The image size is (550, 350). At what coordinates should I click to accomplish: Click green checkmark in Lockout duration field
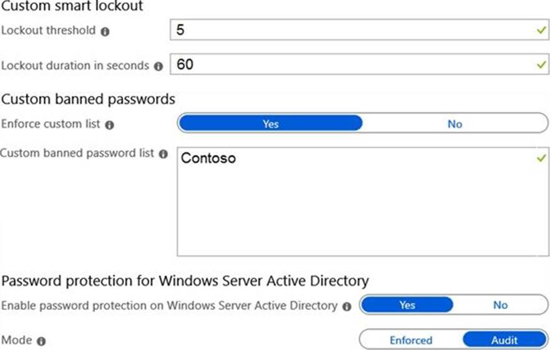(x=541, y=64)
